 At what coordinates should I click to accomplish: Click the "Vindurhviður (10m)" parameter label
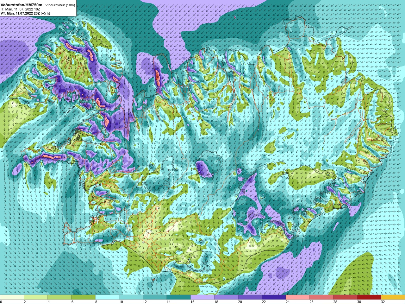coord(60,5)
